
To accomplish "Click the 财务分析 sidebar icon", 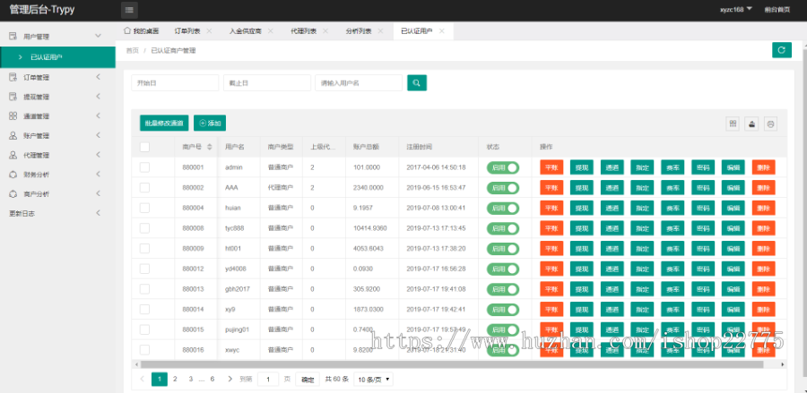I will 13,175.
